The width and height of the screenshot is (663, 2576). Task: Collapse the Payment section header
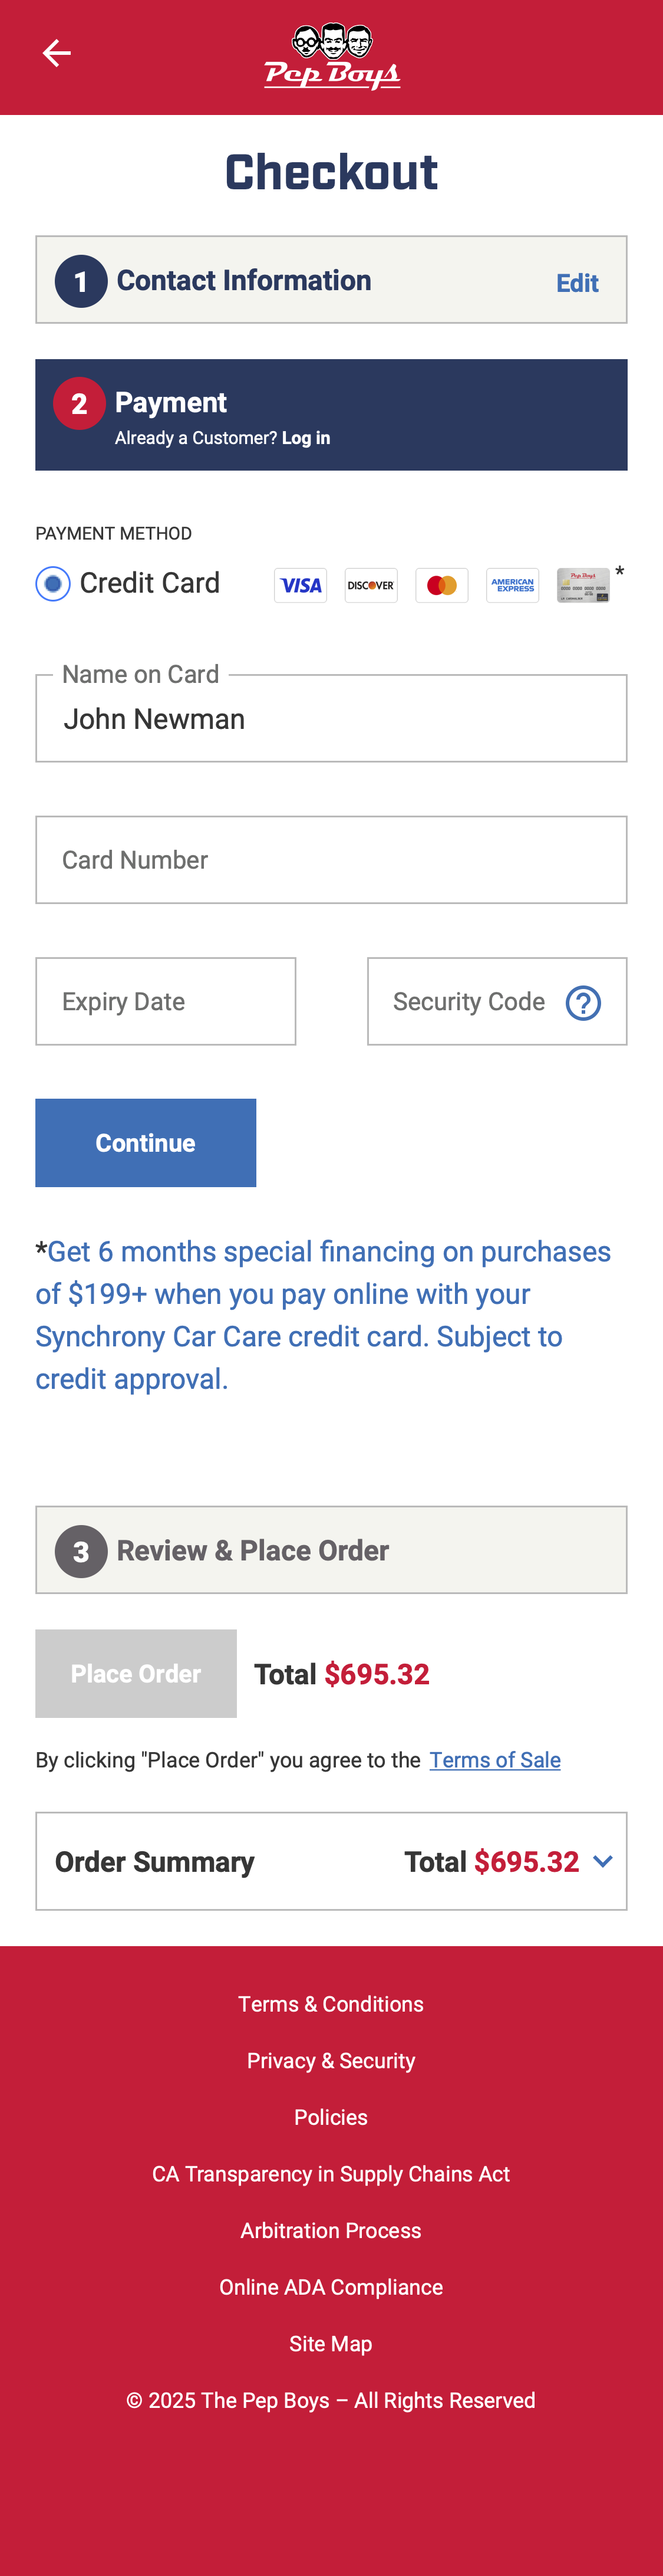[331, 414]
